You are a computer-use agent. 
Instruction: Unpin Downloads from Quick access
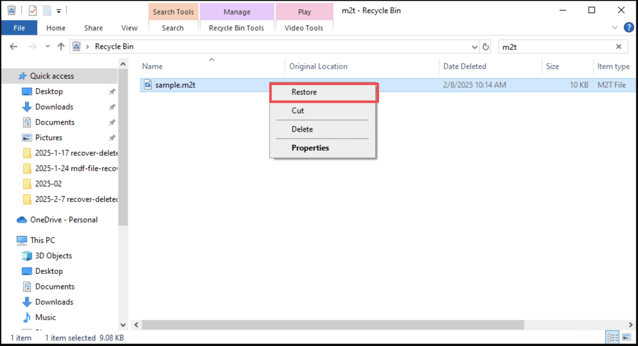coord(112,107)
